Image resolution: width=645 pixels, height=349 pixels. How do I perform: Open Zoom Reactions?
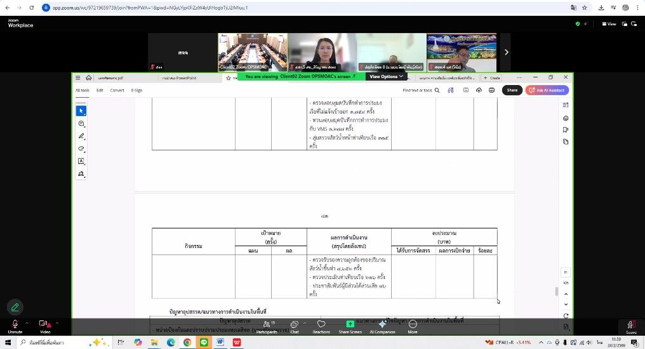coord(321,326)
